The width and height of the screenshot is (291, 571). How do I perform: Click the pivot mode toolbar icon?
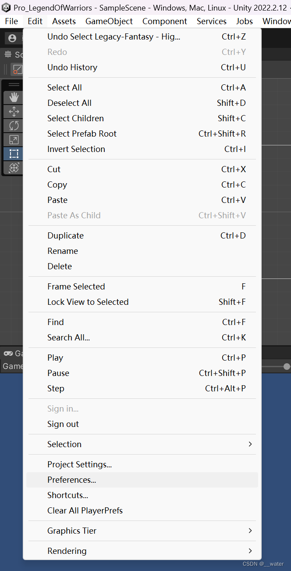pos(17,69)
